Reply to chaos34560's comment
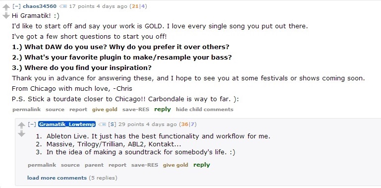381x188 pixels. pyautogui.click(x=163, y=110)
